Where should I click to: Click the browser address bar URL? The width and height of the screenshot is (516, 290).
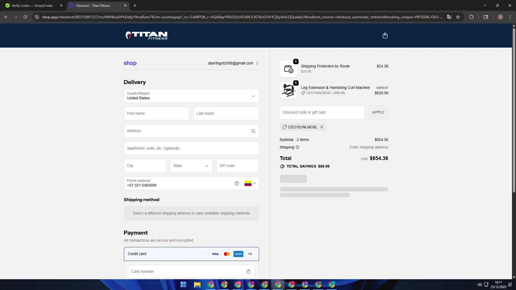(242, 17)
